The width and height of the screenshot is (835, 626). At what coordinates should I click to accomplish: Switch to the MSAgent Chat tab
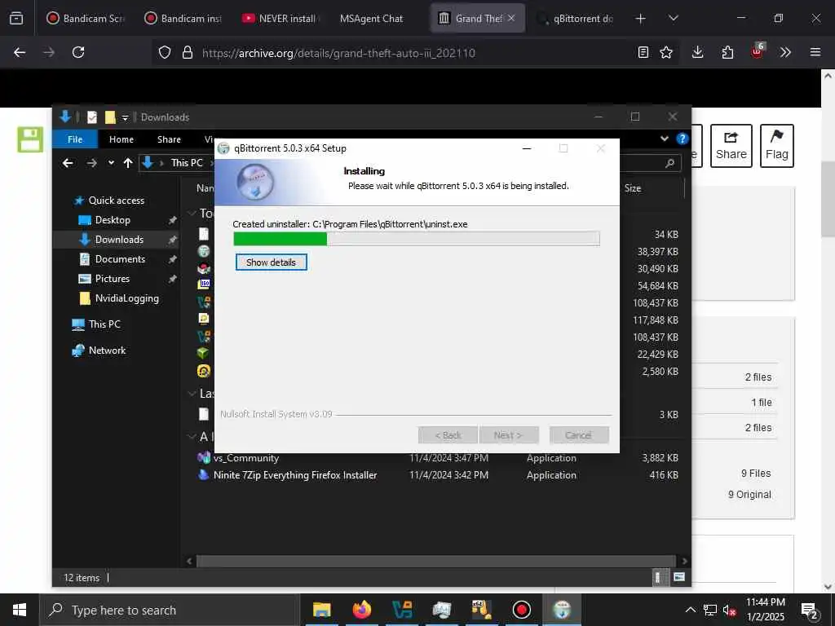(371, 19)
